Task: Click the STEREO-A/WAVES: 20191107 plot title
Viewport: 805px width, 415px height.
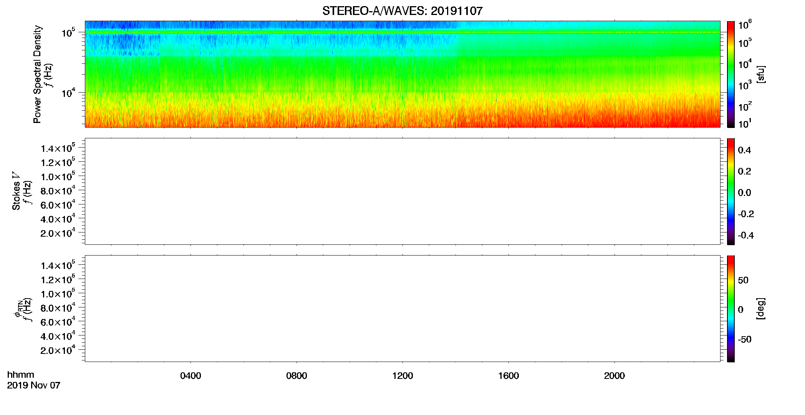Action: point(402,11)
